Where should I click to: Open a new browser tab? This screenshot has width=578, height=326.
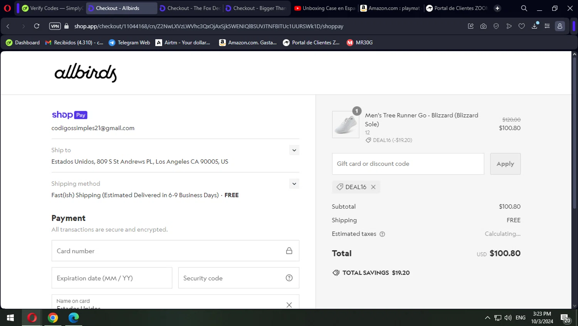coord(497,8)
